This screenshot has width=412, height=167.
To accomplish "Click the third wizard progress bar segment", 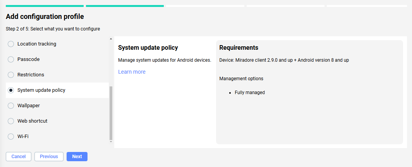I will pos(205,6).
